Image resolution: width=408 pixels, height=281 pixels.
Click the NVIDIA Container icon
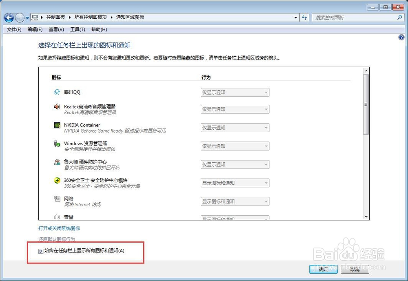57,125
